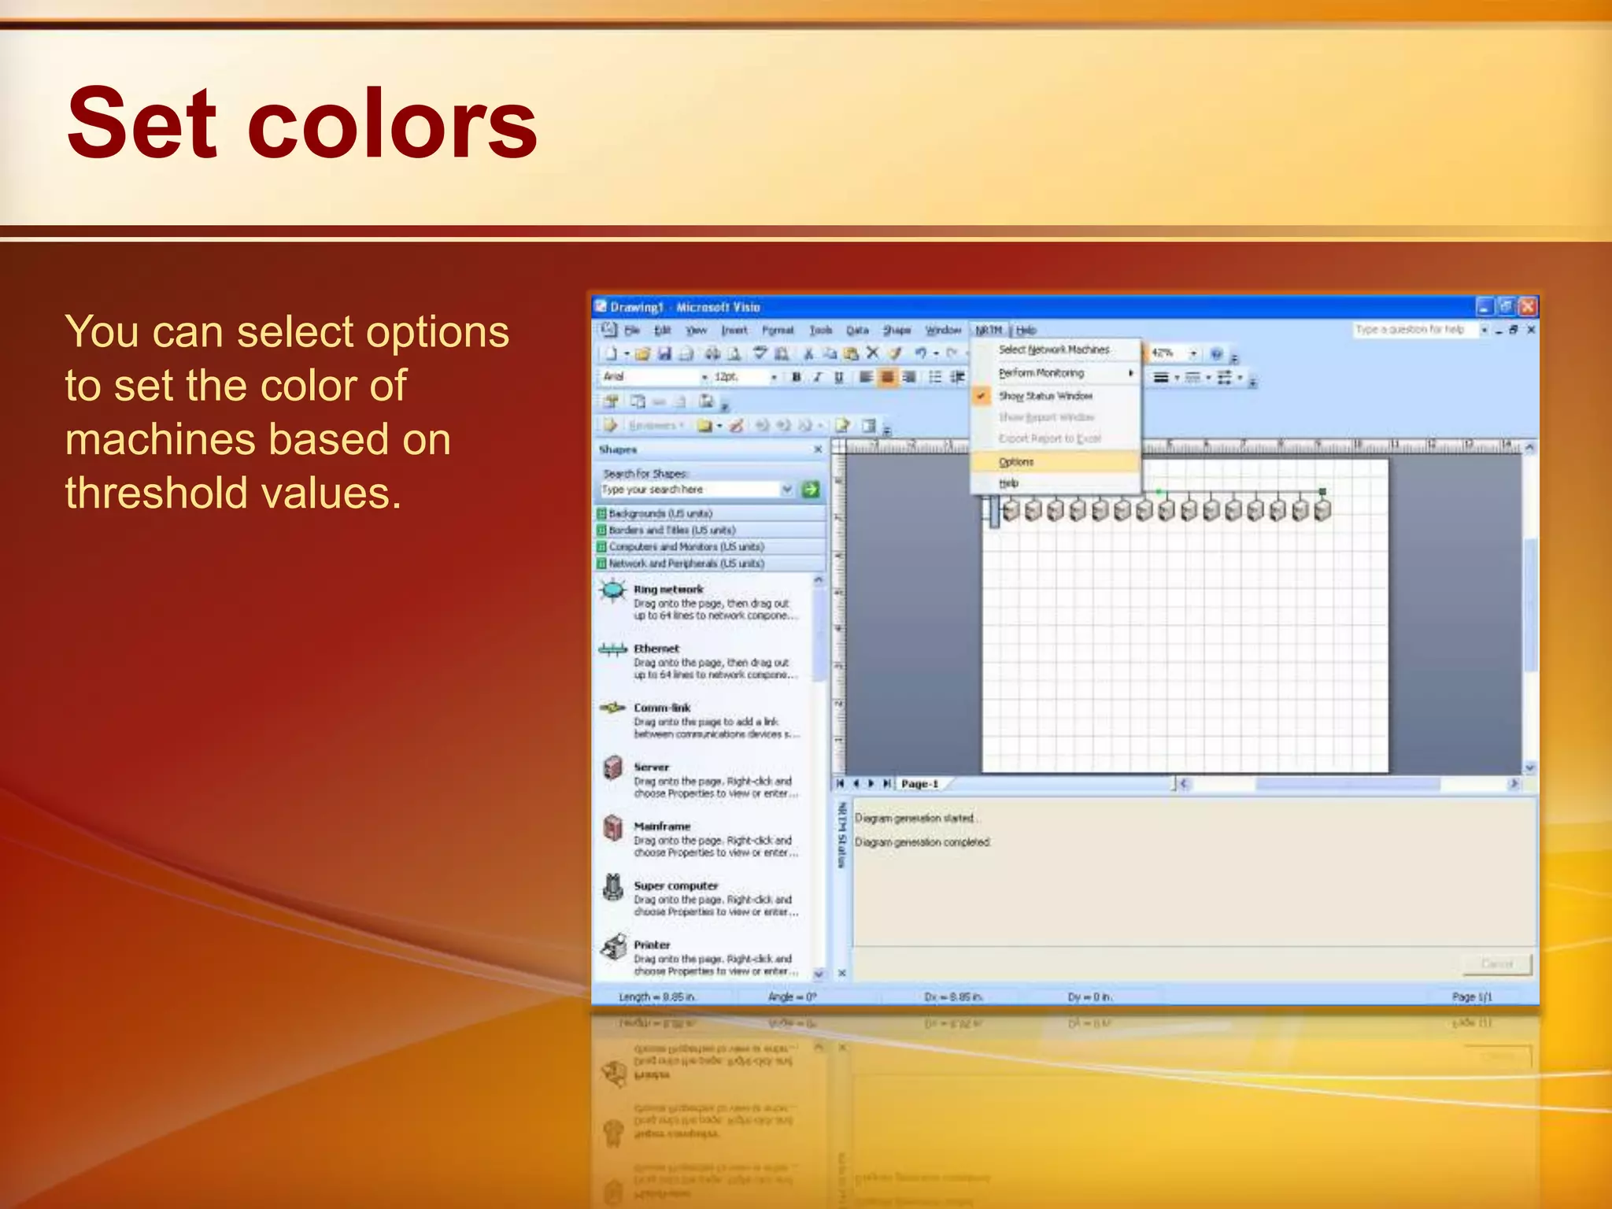
Task: Toggle Bold formatting
Action: (796, 377)
